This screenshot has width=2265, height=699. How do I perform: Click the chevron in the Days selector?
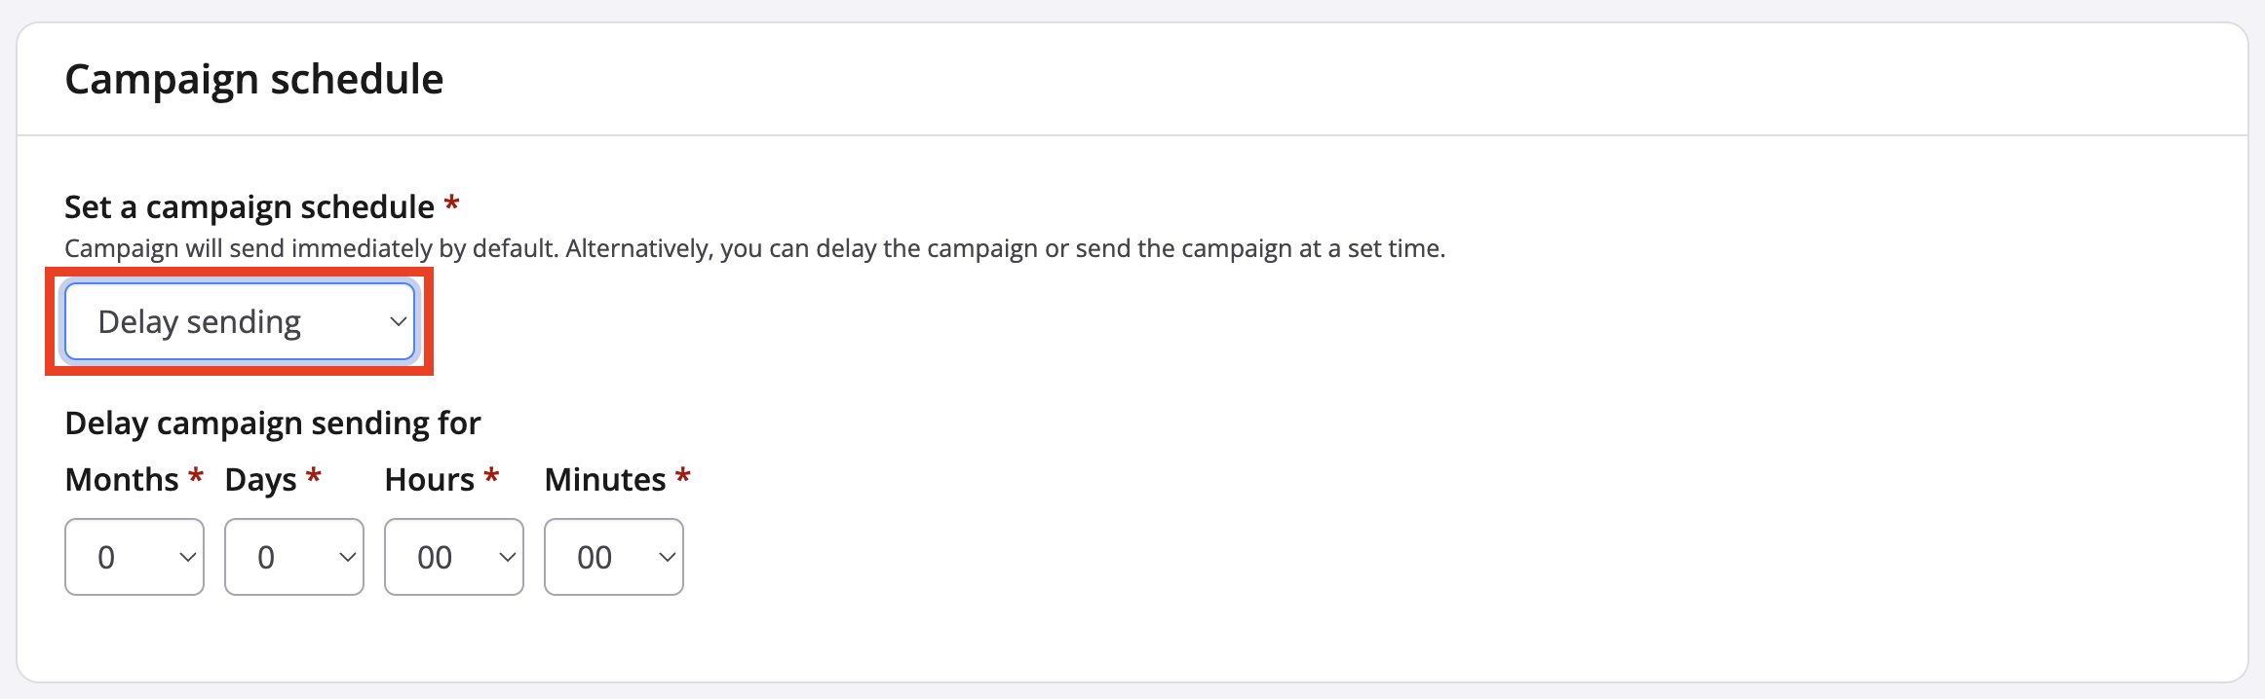347,557
